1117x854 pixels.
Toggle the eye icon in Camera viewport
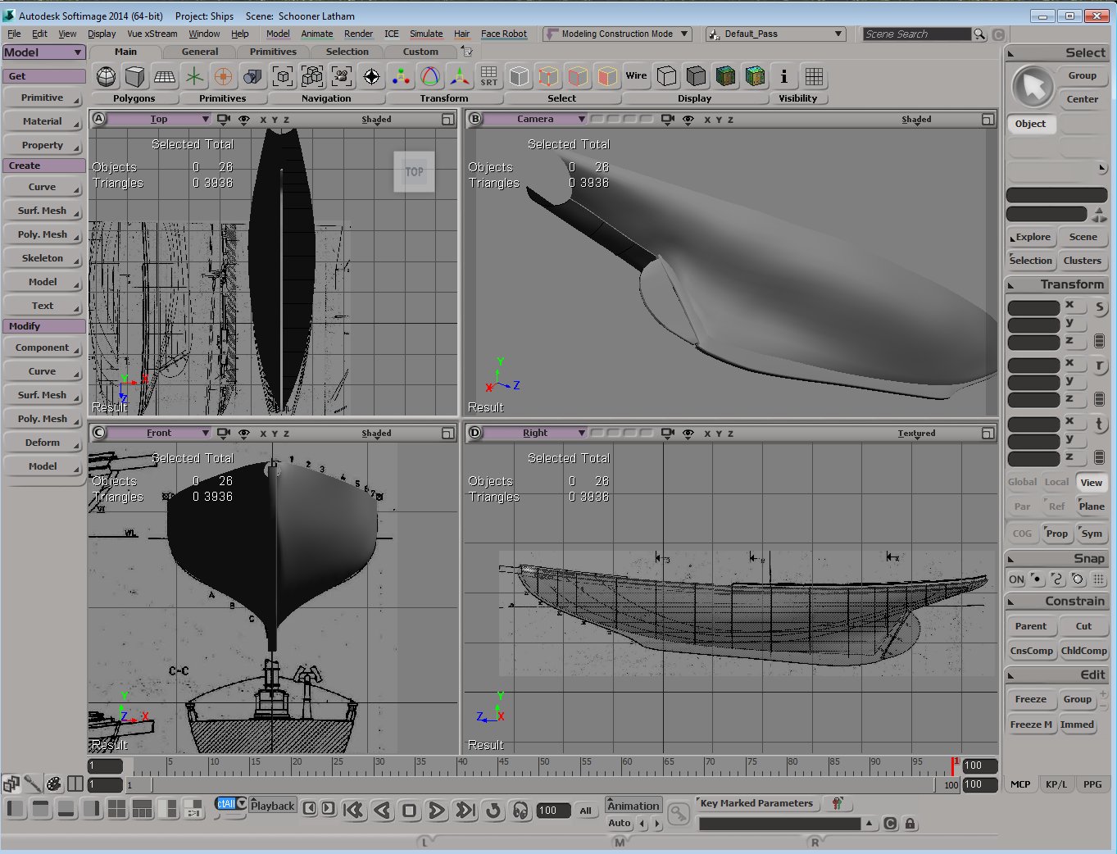click(x=688, y=120)
